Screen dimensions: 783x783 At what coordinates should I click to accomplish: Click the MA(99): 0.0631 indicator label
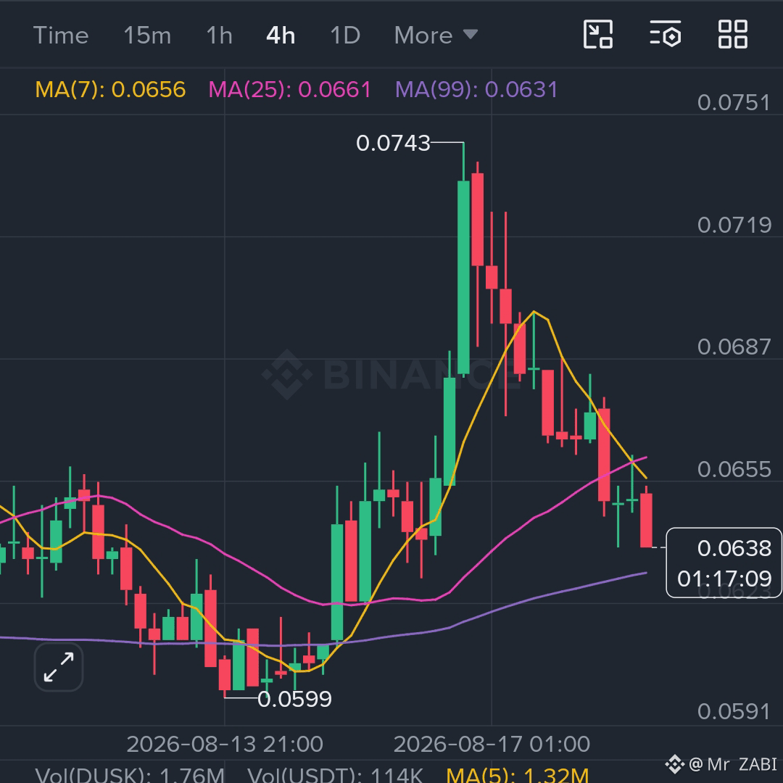click(476, 90)
